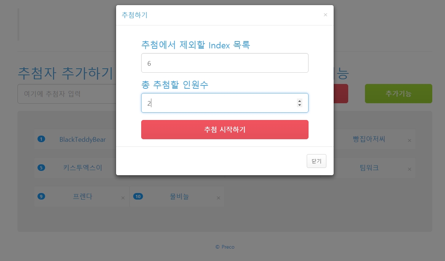Image resolution: width=445 pixels, height=261 pixels.
Task: Click the red button beside 추가기능
Action: (341, 94)
